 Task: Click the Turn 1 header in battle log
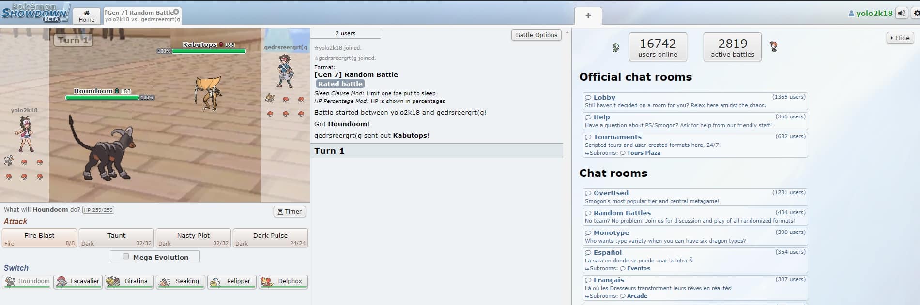[x=436, y=151]
